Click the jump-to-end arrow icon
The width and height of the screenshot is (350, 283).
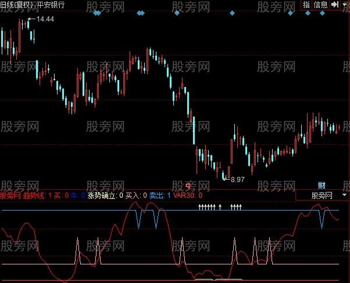(335, 4)
